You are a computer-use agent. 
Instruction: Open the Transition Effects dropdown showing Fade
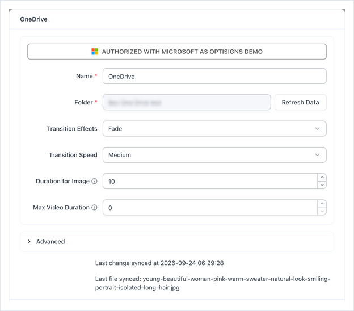click(x=214, y=128)
